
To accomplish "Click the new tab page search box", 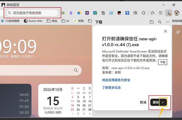I will [x=41, y=70].
